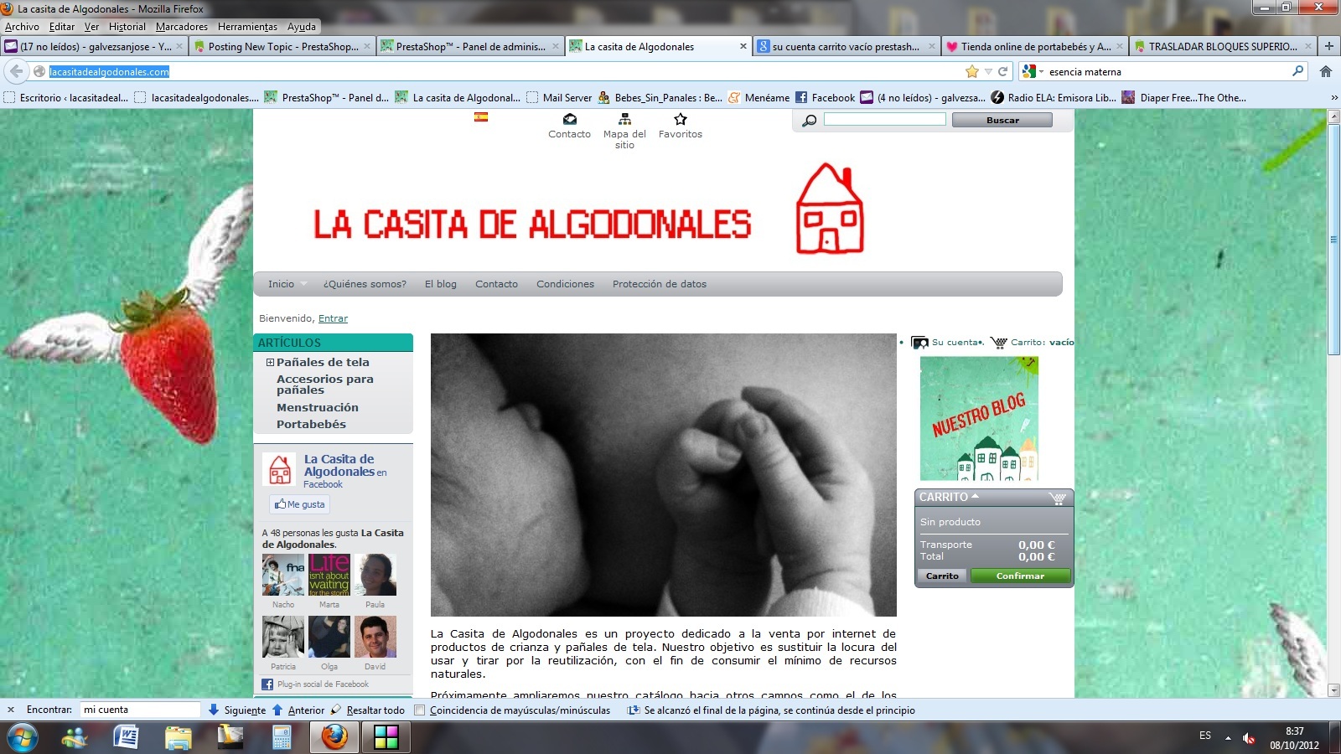The width and height of the screenshot is (1341, 754).
Task: Open search engine selector dropdown
Action: pos(1033,71)
